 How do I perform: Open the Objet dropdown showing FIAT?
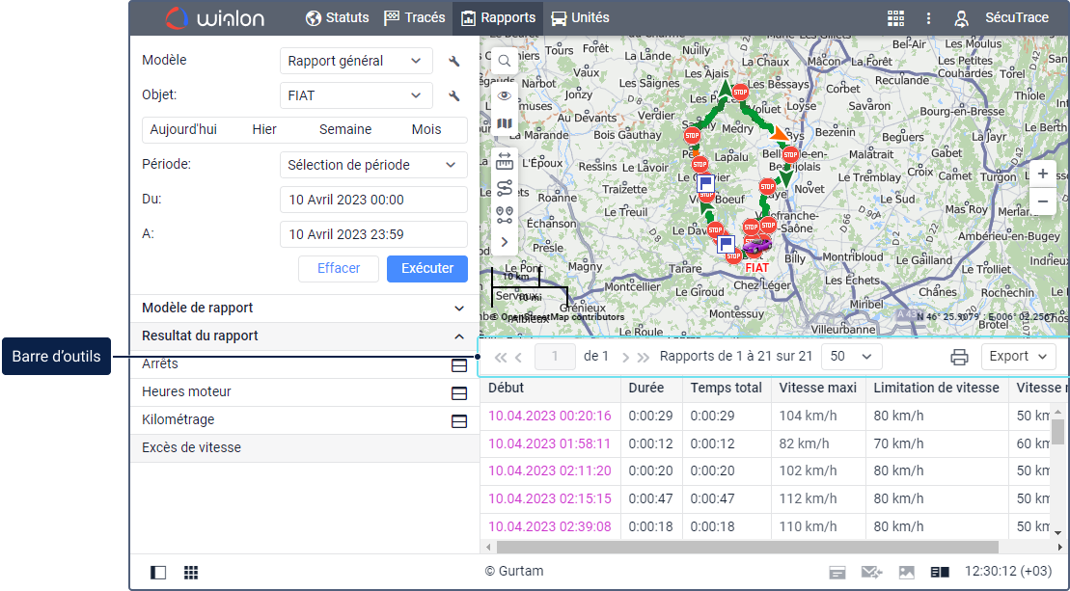(356, 95)
